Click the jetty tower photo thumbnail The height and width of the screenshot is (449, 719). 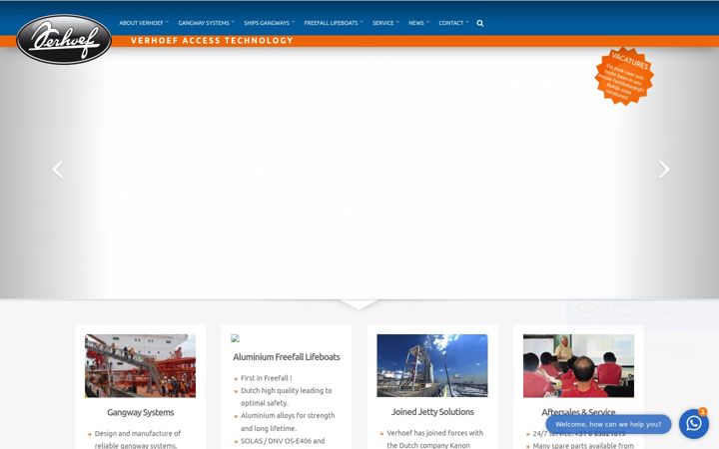point(432,365)
